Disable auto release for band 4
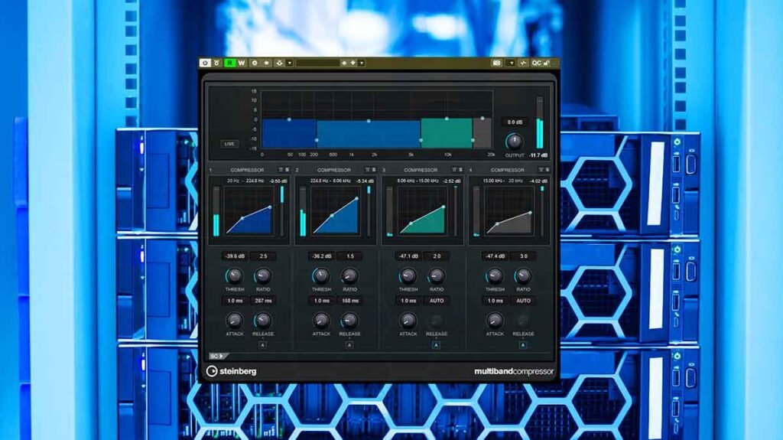 523,345
